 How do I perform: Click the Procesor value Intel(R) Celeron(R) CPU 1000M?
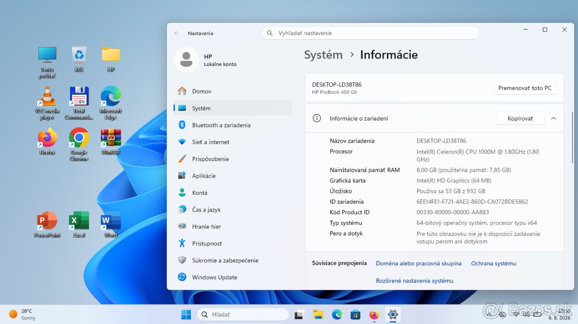click(478, 155)
